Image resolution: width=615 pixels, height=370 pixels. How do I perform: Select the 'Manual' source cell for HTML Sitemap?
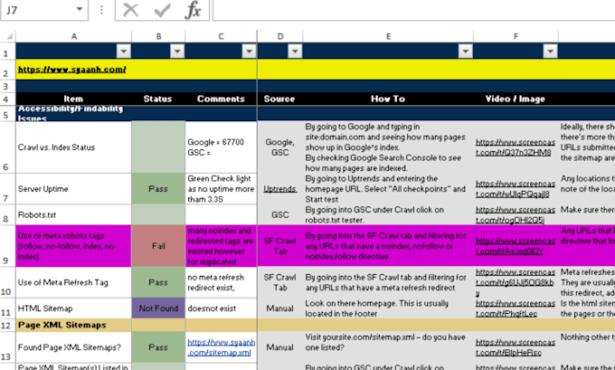280,308
